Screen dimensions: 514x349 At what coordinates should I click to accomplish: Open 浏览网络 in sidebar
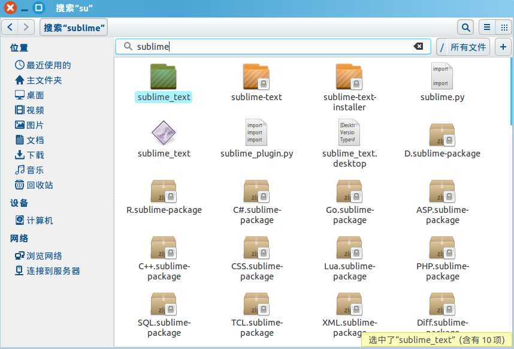point(38,255)
